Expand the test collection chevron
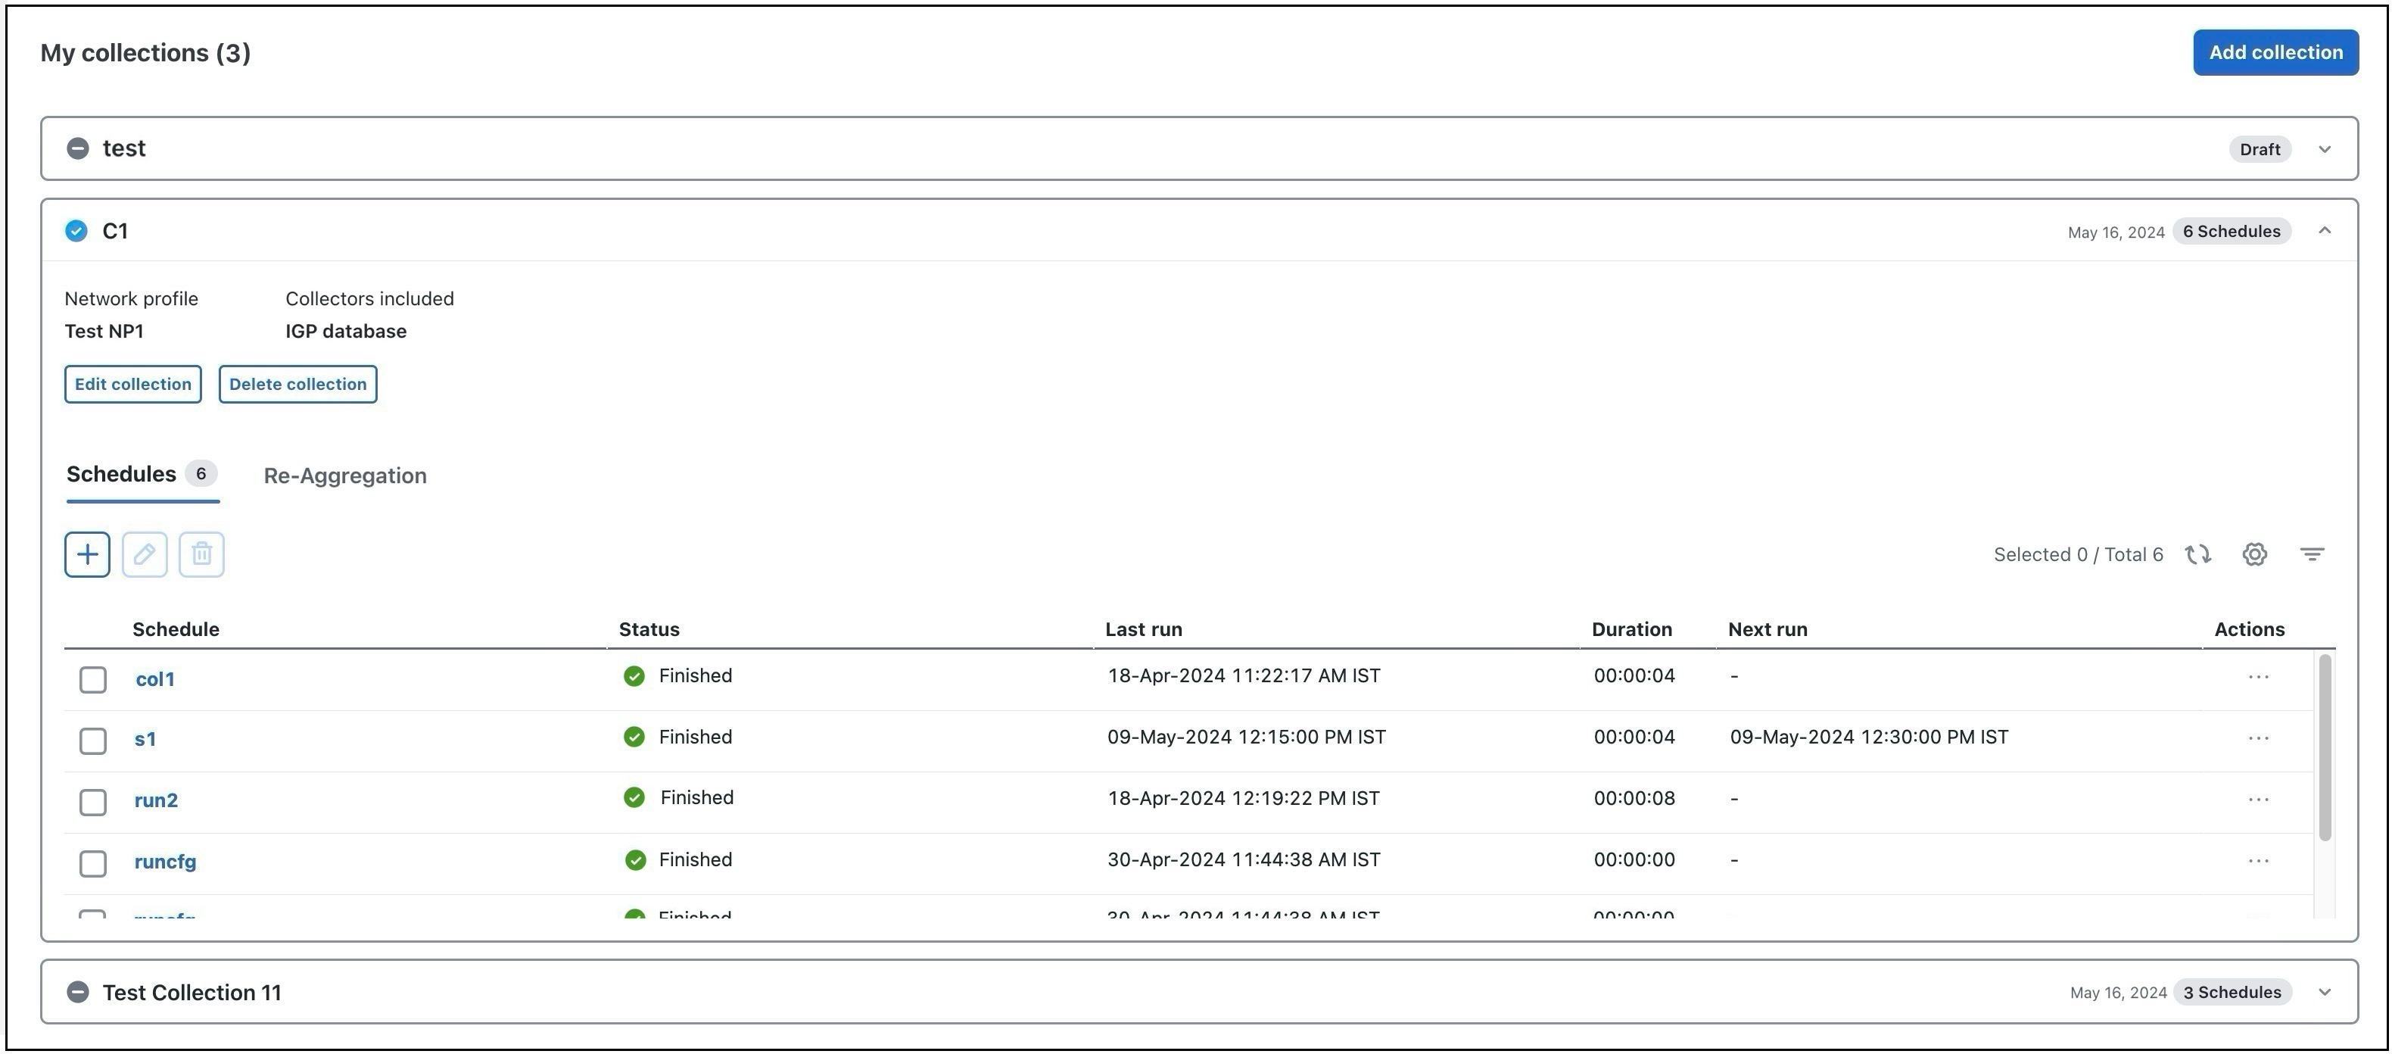 (2324, 149)
